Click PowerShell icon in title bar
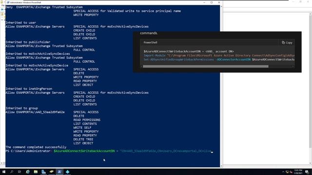Viewport: 312px width, 175px height. 8,2
